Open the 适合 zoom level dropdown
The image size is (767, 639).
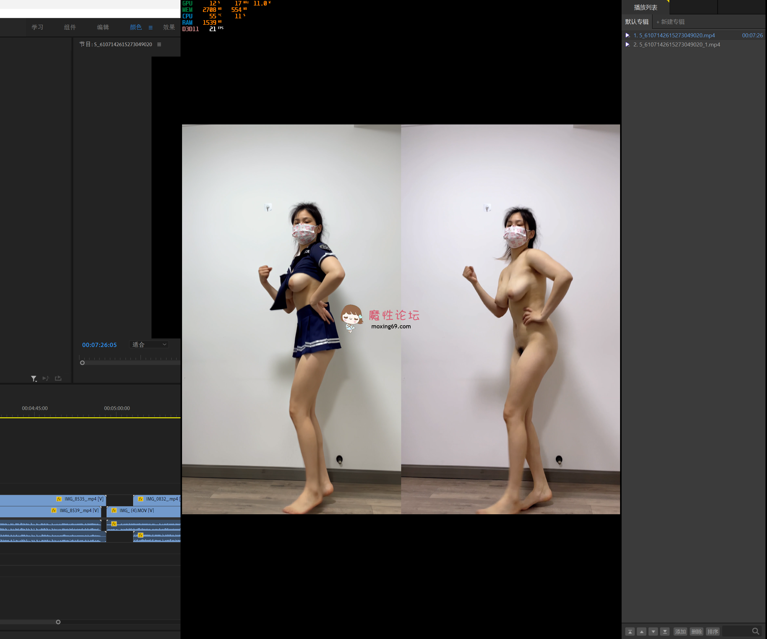pos(149,344)
